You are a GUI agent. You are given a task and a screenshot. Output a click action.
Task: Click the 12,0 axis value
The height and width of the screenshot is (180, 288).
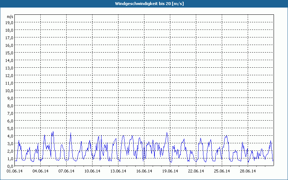[x=9, y=76]
